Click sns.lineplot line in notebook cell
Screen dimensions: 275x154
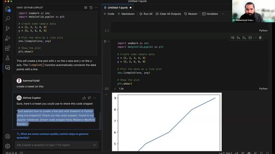[134, 73]
